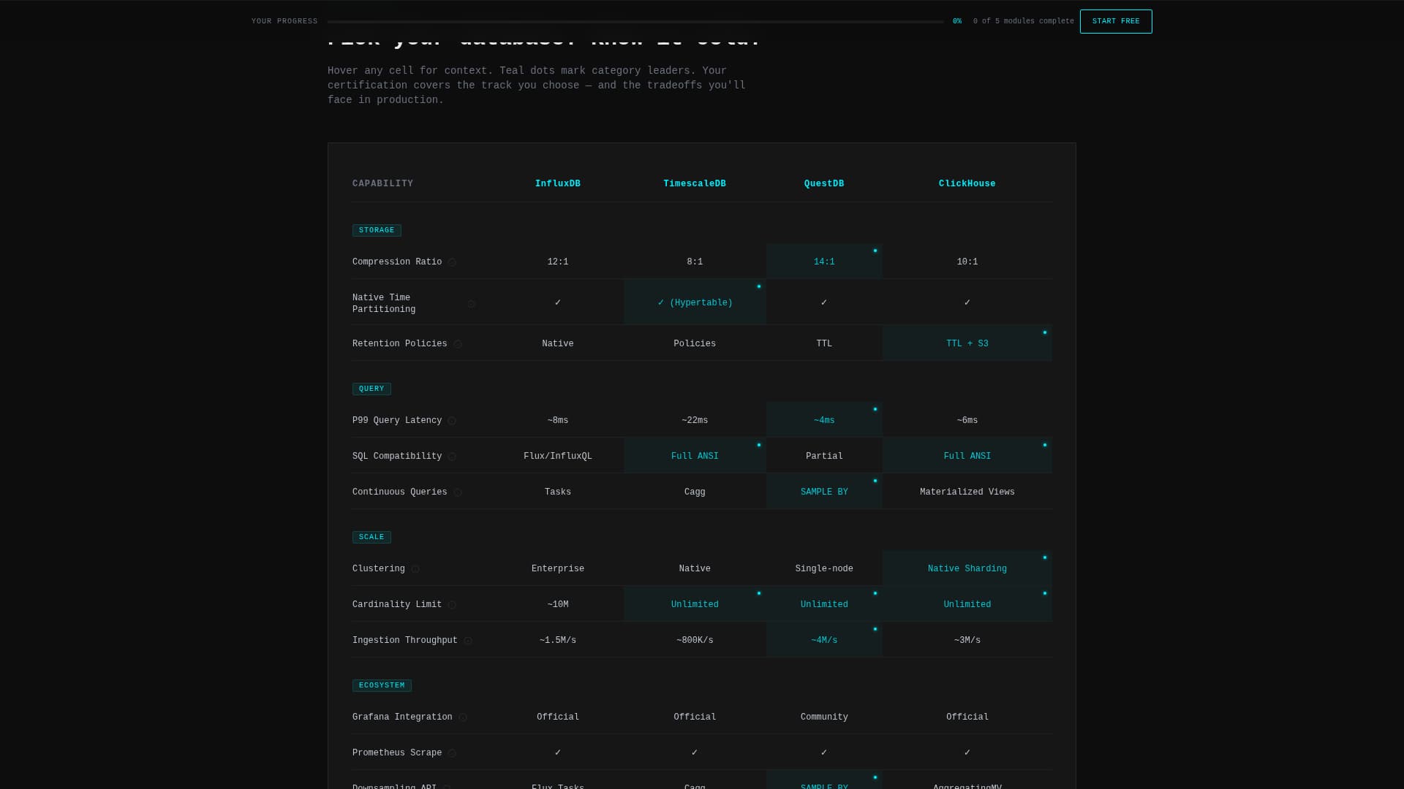Click Ingestion Throughput info icon

468,641
